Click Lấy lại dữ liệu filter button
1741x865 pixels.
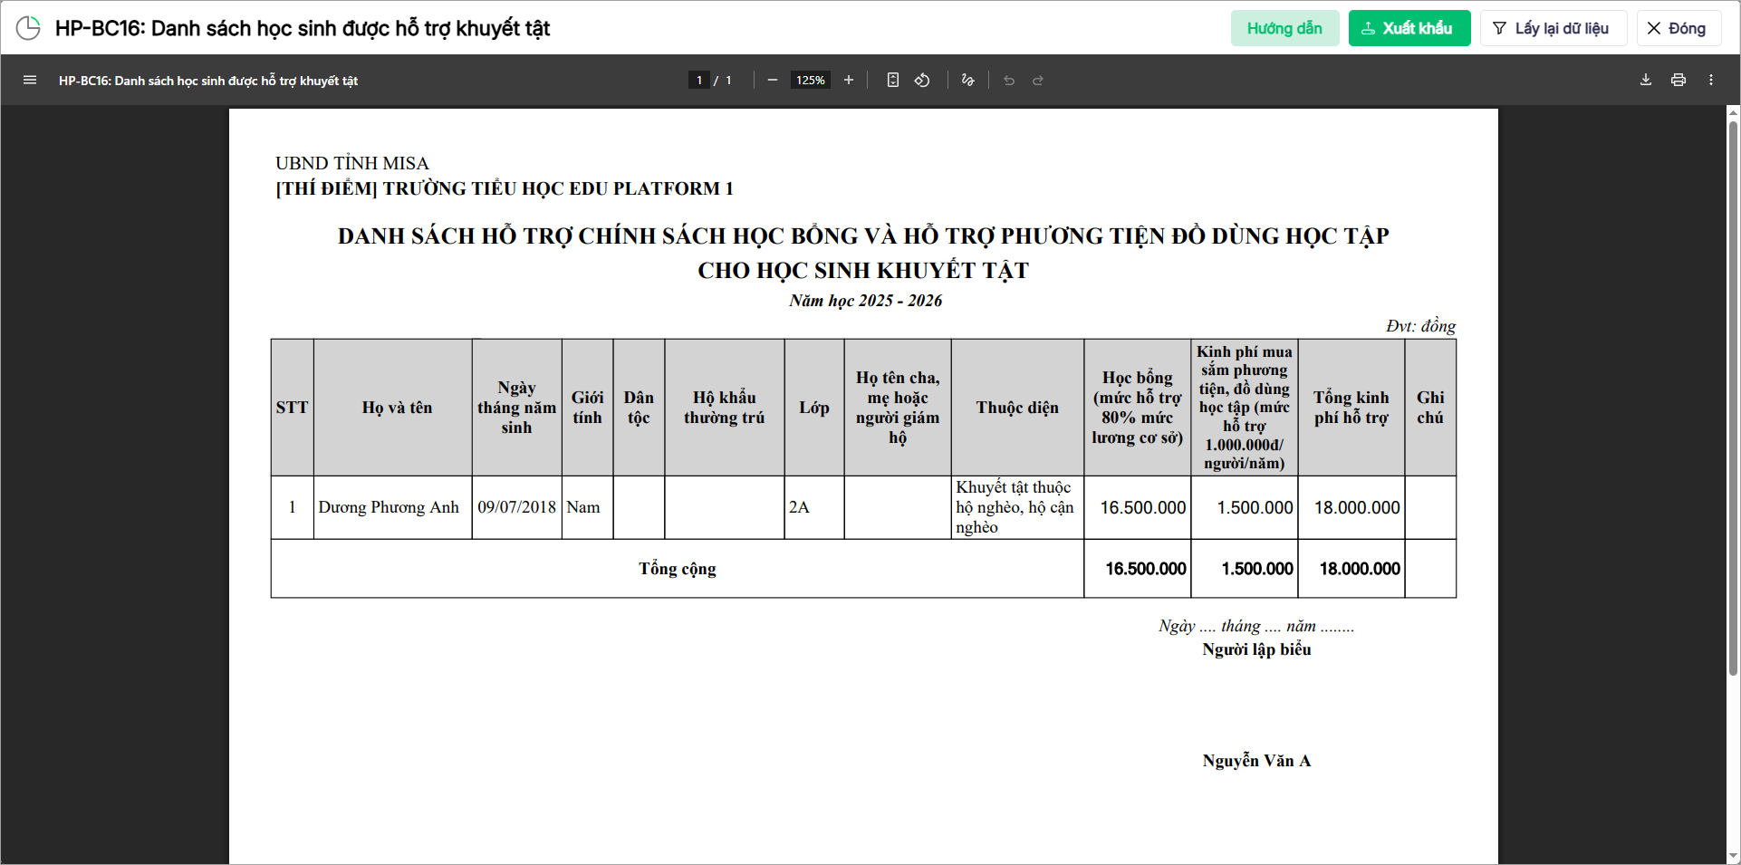(x=1553, y=28)
